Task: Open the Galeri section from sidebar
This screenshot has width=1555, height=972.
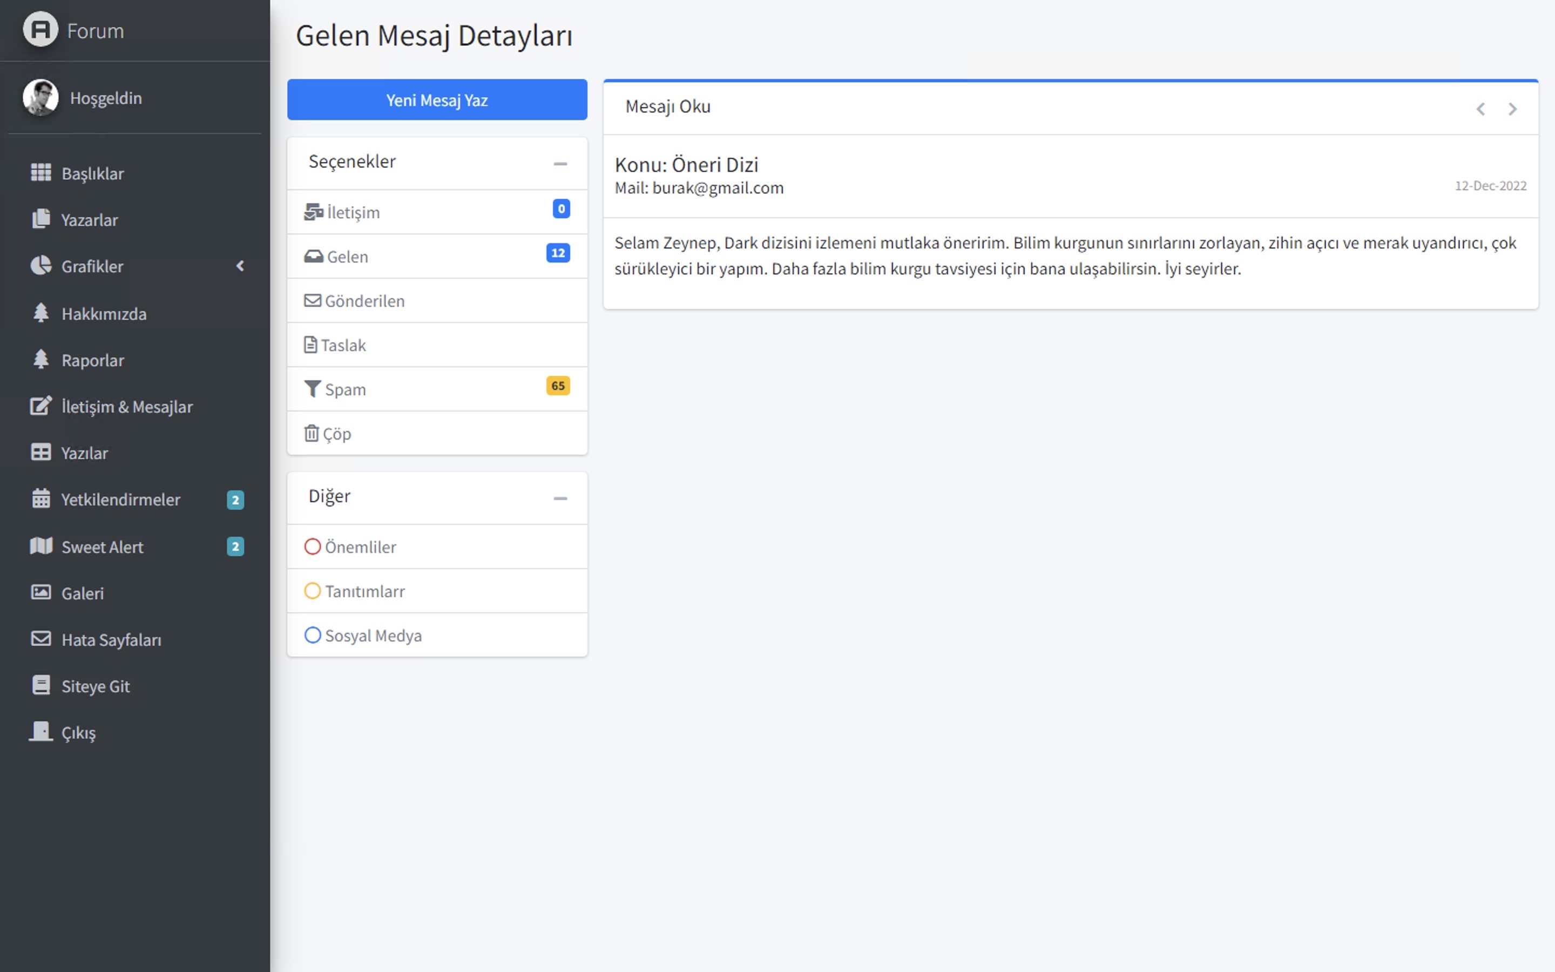Action: point(82,593)
